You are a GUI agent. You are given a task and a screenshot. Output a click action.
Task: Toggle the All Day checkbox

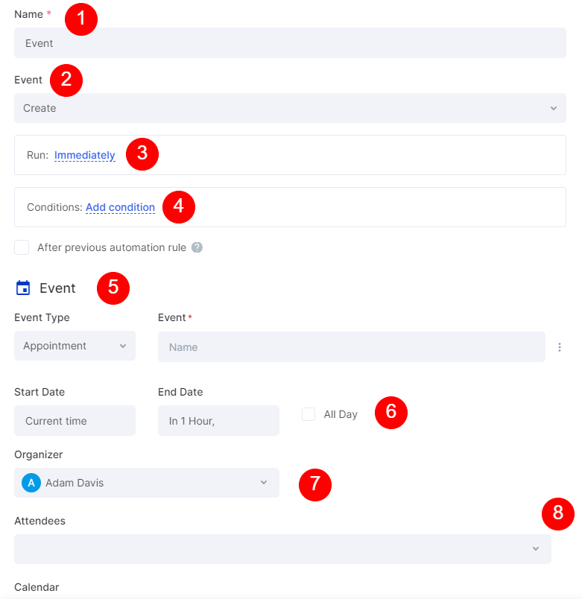pyautogui.click(x=309, y=414)
